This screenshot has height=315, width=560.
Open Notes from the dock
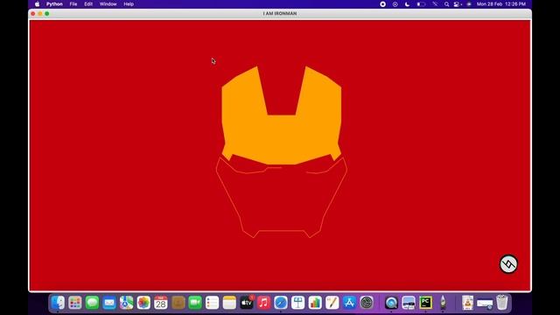pyautogui.click(x=229, y=303)
